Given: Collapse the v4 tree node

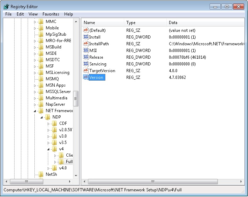Looking at the screenshot, I should coord(48,149).
